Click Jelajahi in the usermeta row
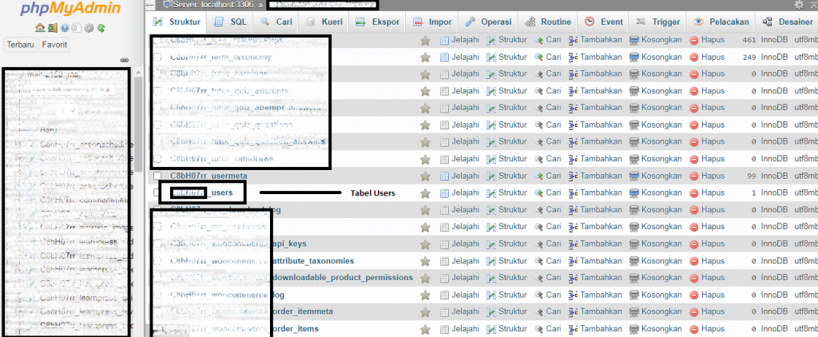Screen dimensions: 818x337 [x=459, y=176]
